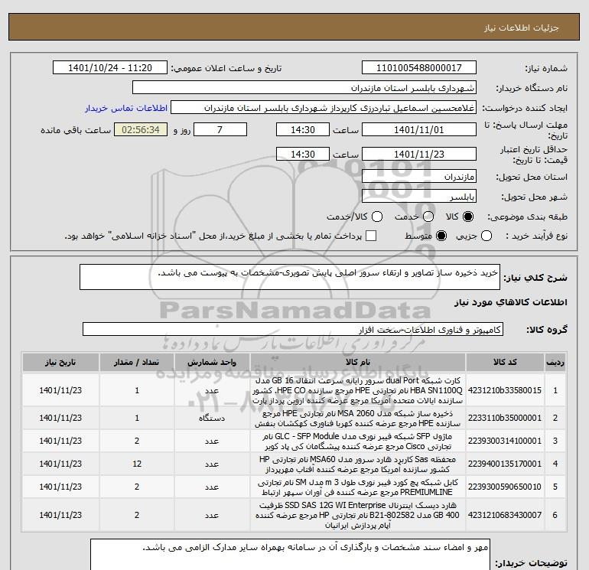Click the GLC - SFP Module item name
Screen dimensions: 589x570
point(358,441)
